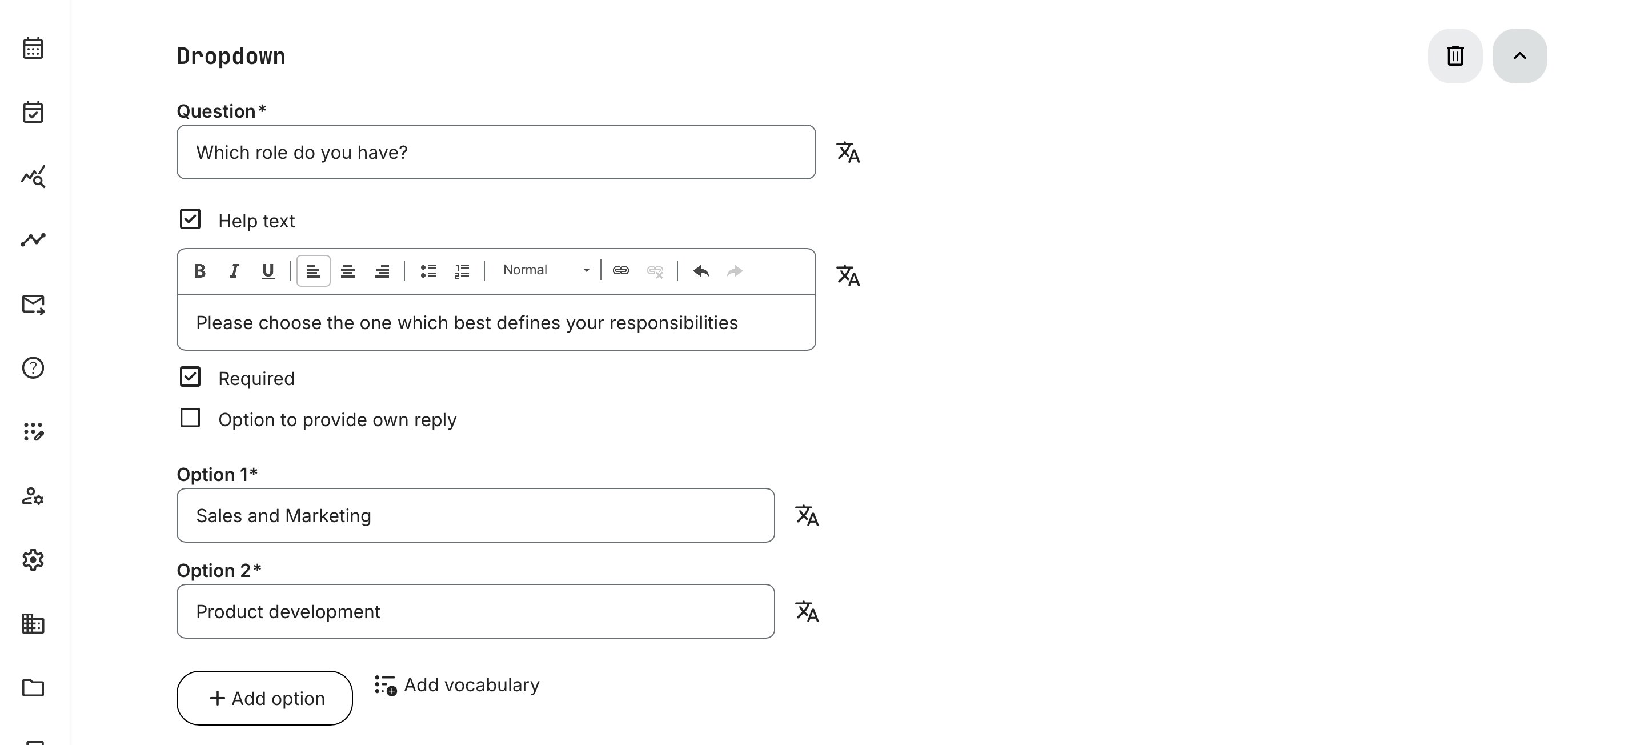Center-align the help text
Viewport: 1644px width, 745px height.
[x=348, y=271]
